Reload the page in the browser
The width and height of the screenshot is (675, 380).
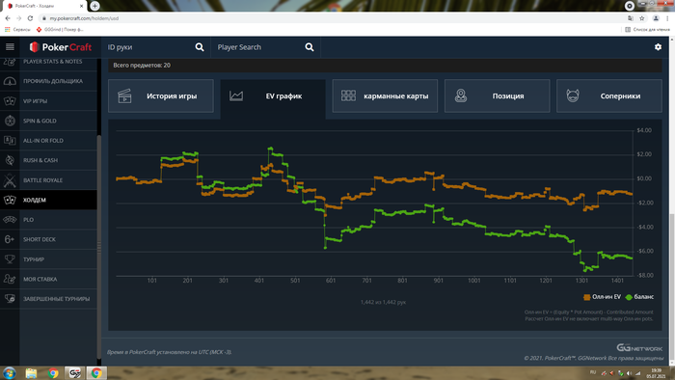click(x=30, y=18)
